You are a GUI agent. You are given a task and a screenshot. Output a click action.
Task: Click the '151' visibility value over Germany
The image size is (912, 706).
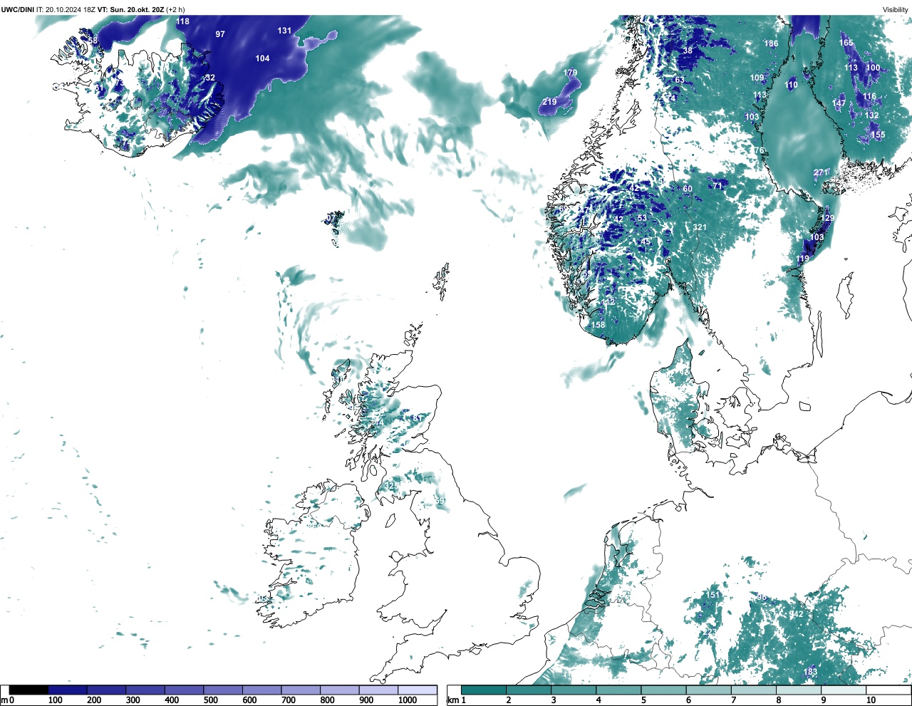(x=712, y=595)
